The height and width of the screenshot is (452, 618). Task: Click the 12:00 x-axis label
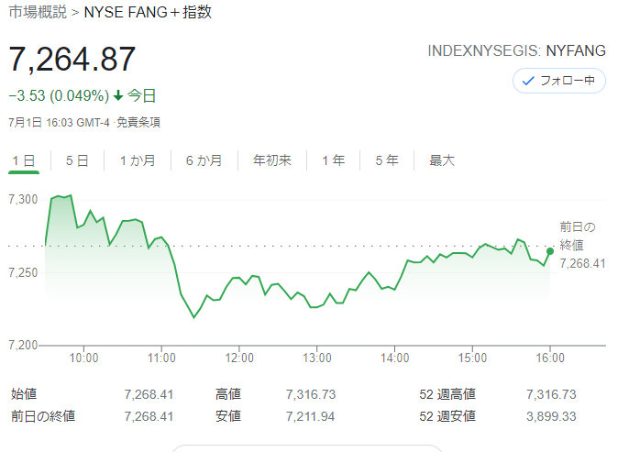[x=239, y=358]
